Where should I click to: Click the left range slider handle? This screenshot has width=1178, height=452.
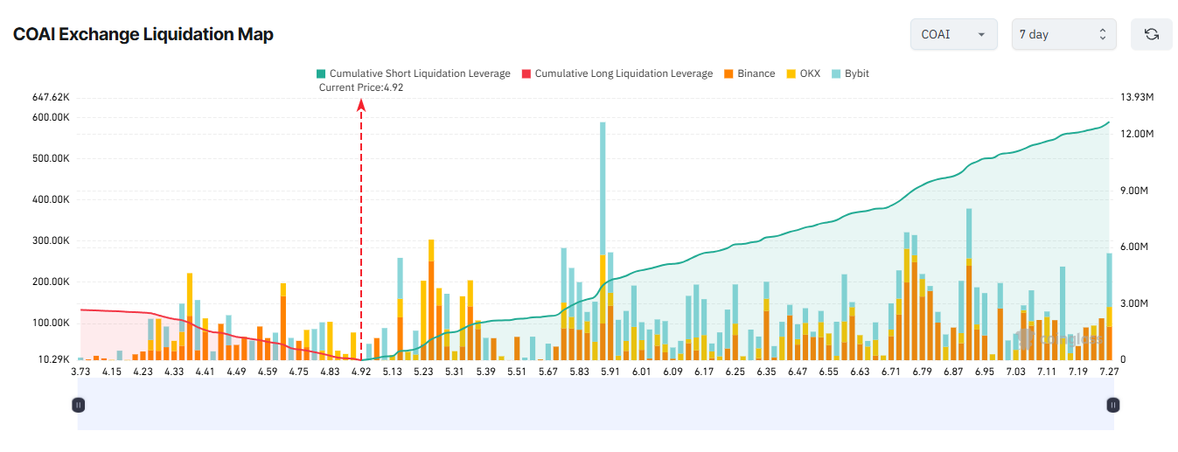click(79, 405)
